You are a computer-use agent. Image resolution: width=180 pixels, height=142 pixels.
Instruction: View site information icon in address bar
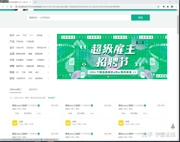(16, 7)
